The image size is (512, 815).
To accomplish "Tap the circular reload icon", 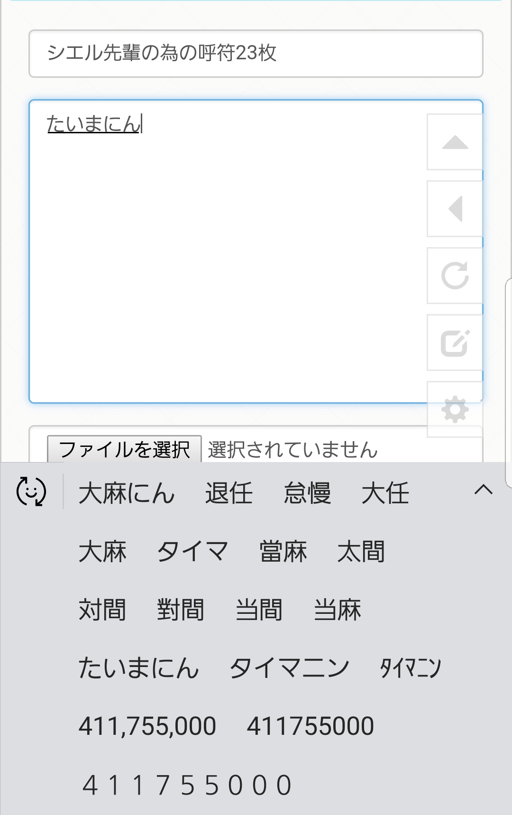I will (x=455, y=276).
